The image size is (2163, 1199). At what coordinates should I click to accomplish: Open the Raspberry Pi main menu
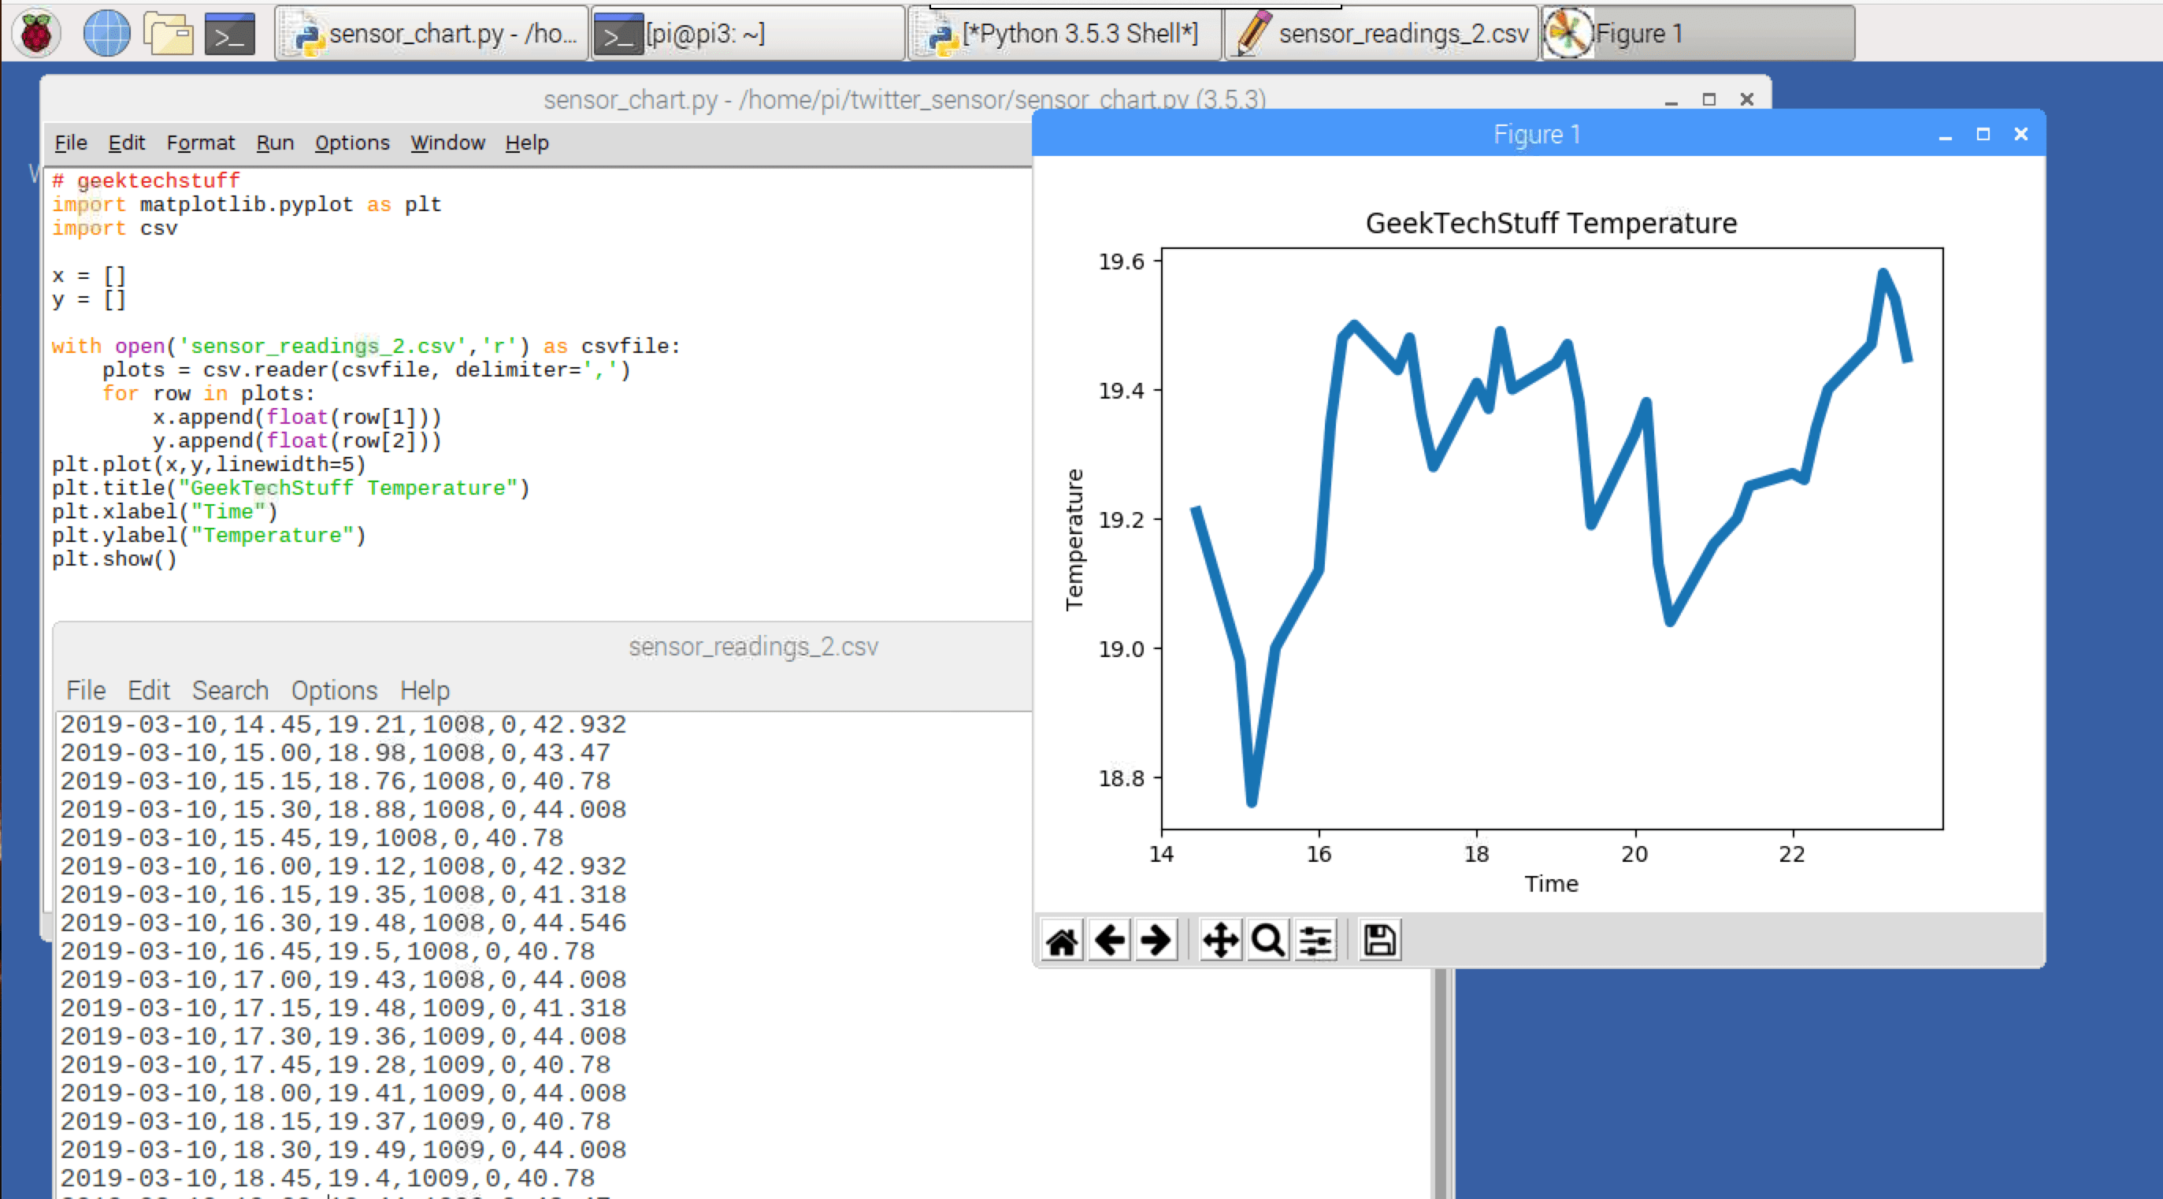point(36,34)
